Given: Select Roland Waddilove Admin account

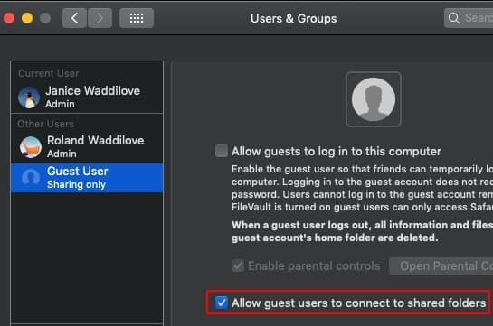Looking at the screenshot, I should tap(87, 146).
